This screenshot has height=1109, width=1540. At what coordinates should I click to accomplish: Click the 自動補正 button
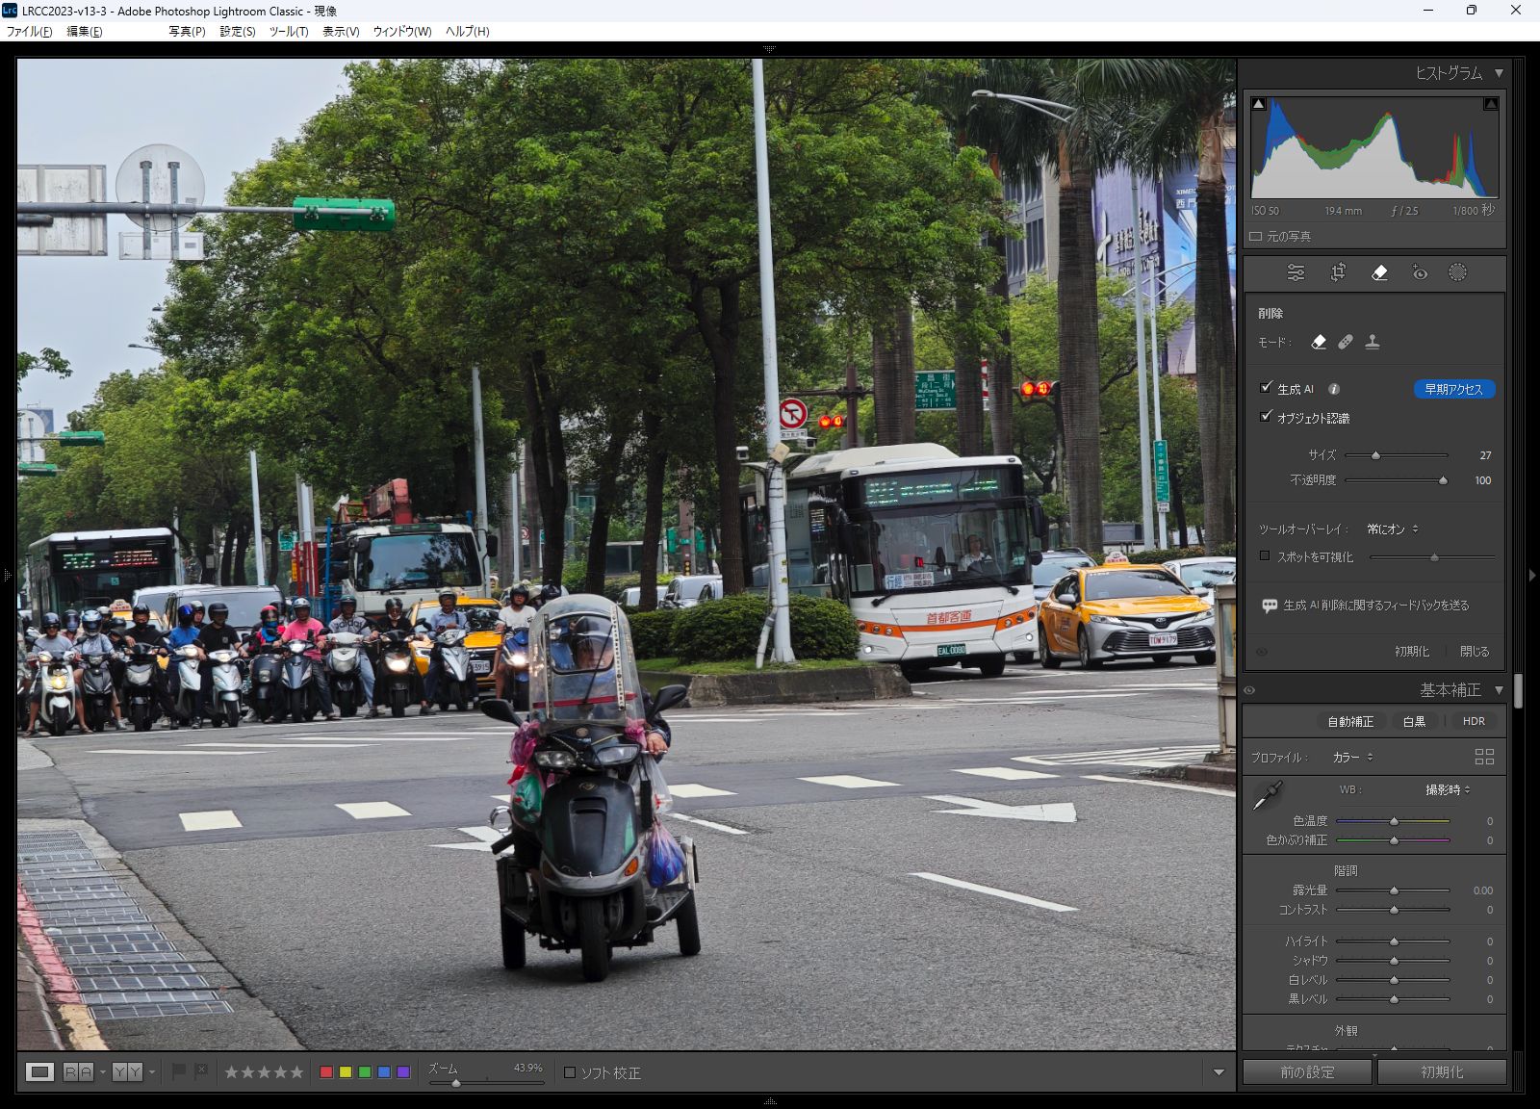(1350, 721)
